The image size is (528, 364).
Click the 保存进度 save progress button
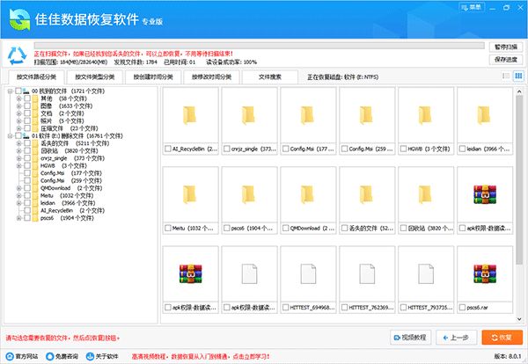(506, 60)
